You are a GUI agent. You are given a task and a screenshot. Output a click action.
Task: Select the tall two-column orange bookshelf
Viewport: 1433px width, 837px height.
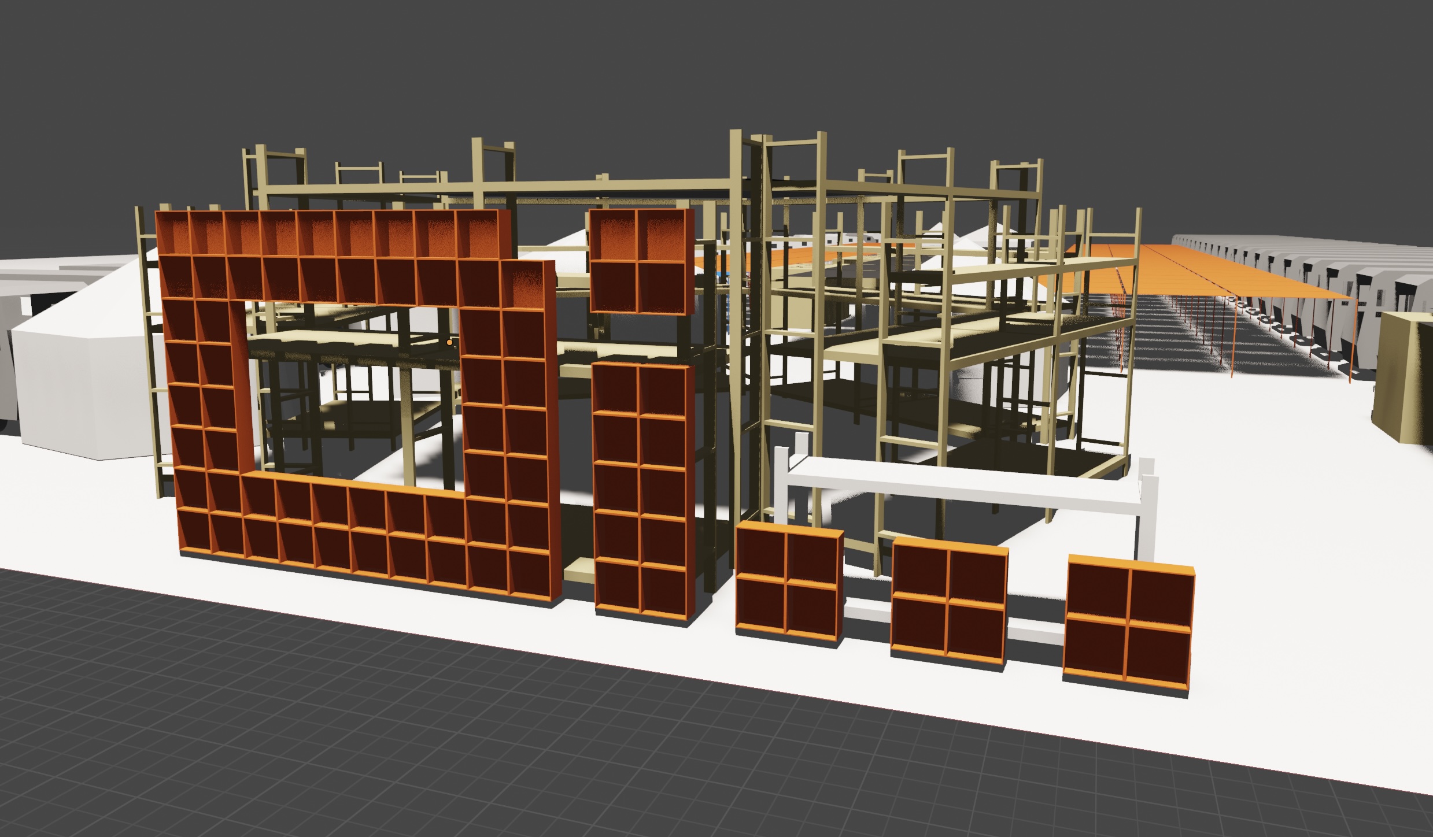tap(641, 491)
